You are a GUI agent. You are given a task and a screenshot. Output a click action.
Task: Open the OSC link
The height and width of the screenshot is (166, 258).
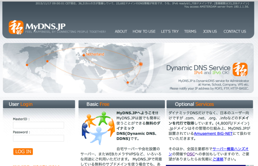[191, 154]
